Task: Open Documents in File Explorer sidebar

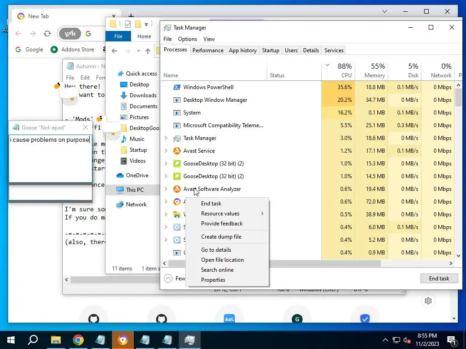Action: (139, 106)
